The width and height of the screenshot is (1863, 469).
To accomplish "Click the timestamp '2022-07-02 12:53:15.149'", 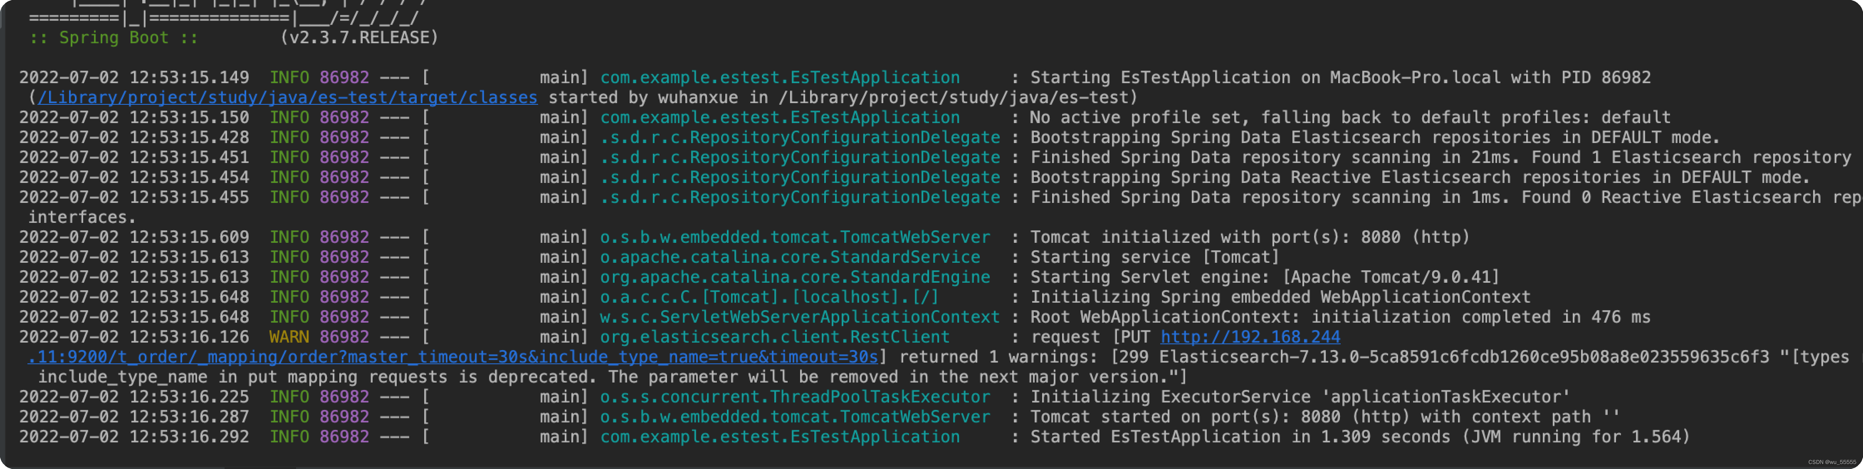I will click(134, 77).
